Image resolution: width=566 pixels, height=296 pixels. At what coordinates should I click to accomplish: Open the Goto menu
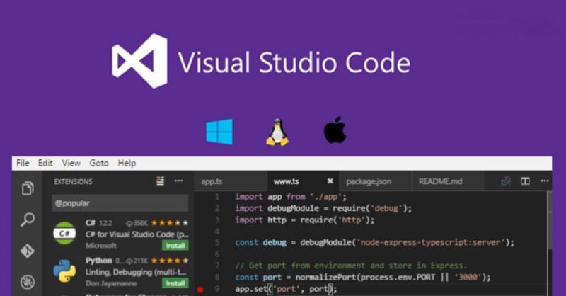coord(99,164)
